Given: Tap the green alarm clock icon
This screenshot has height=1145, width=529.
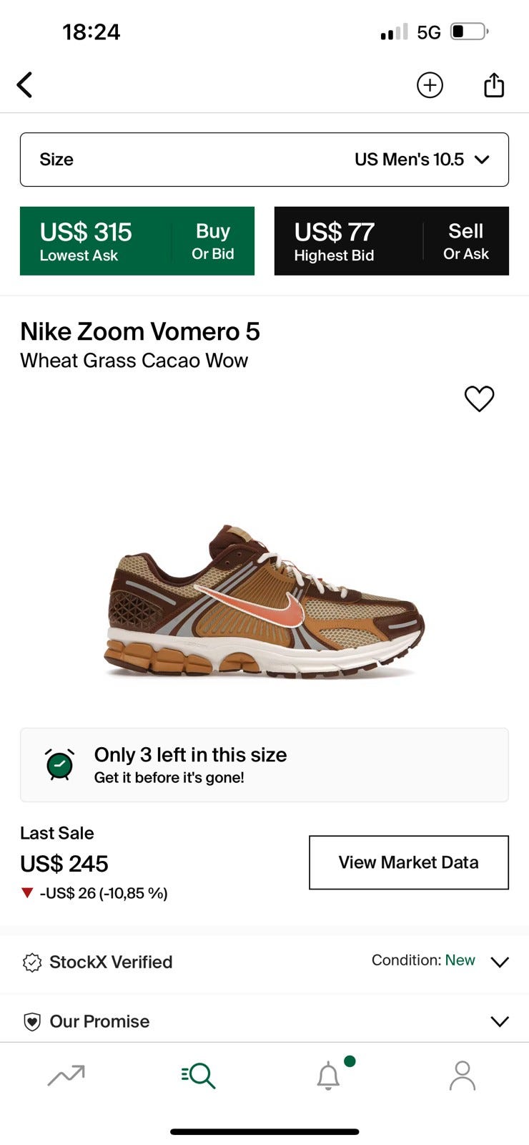Looking at the screenshot, I should click(60, 764).
